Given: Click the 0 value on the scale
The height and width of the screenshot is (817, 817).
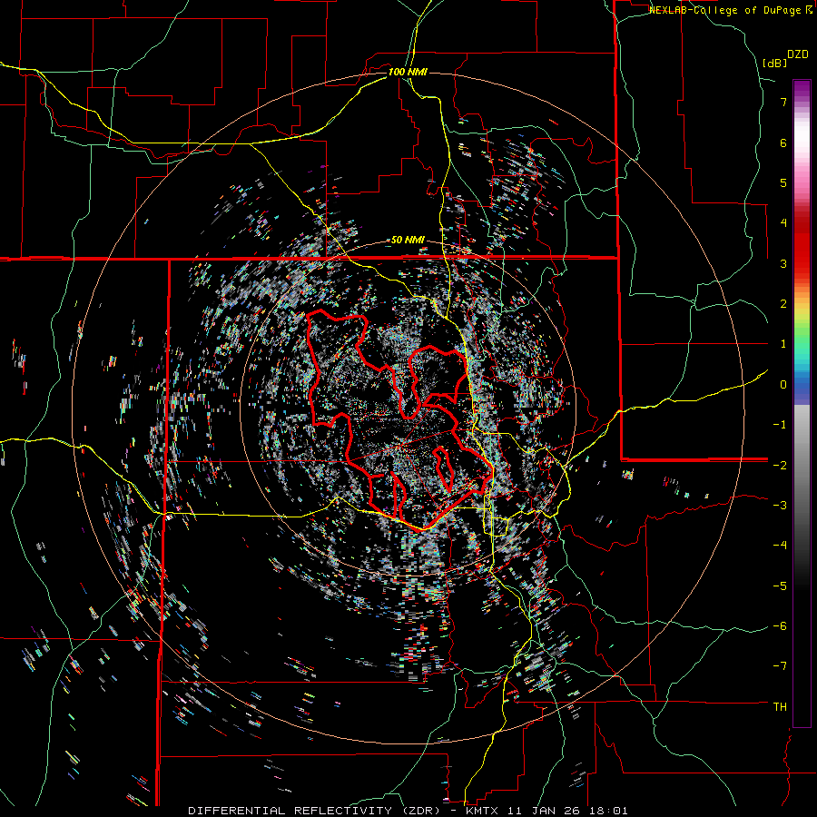Looking at the screenshot, I should tap(783, 385).
